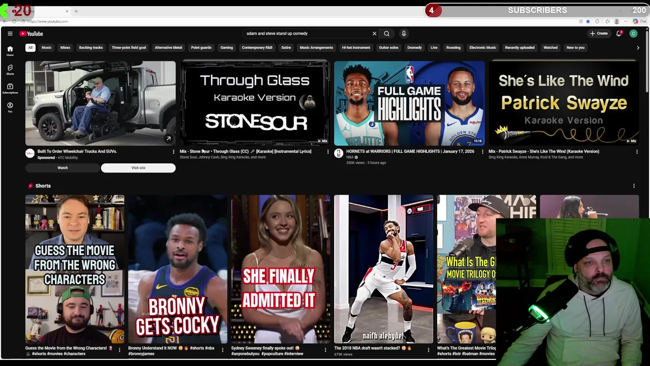
Task: Bookmark page with star icon
Action: (x=588, y=21)
